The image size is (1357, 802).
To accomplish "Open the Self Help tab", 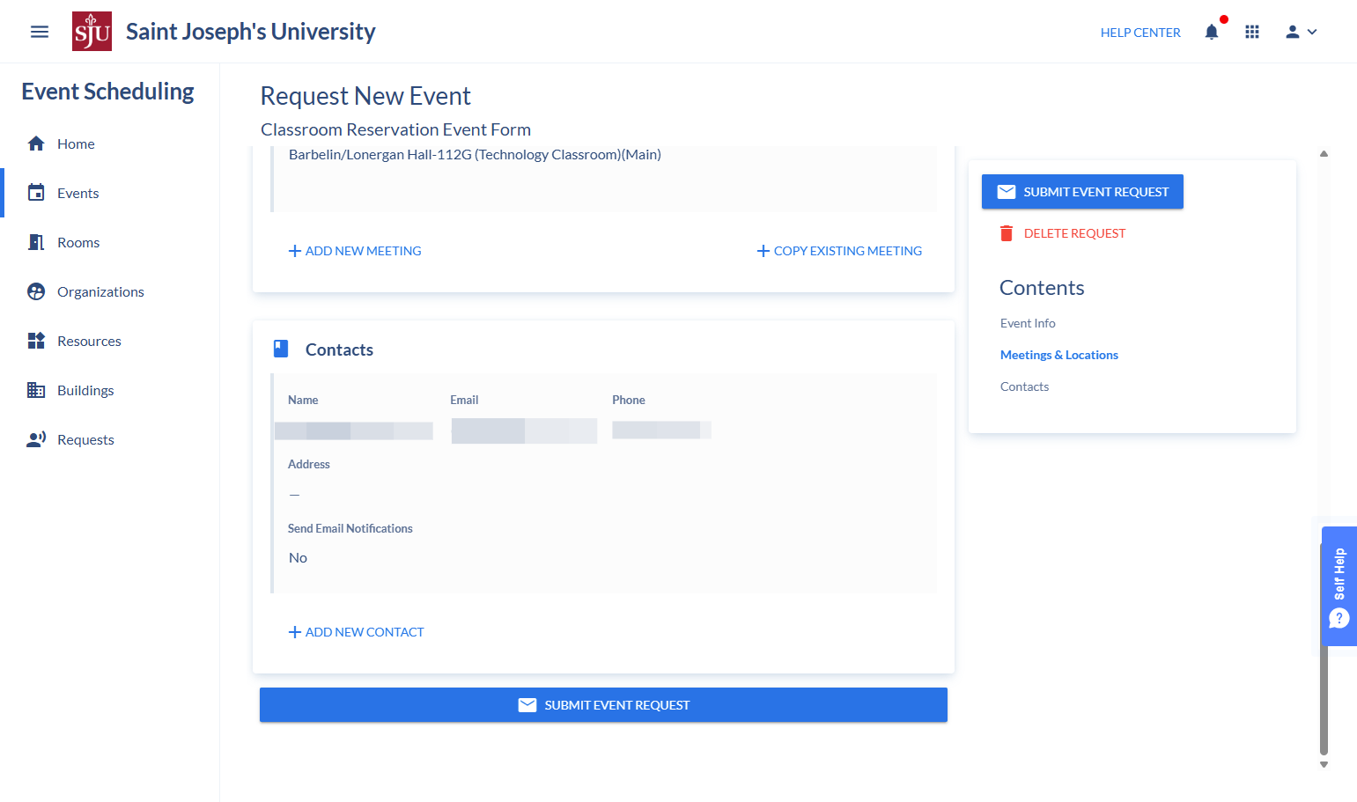I will point(1339,586).
